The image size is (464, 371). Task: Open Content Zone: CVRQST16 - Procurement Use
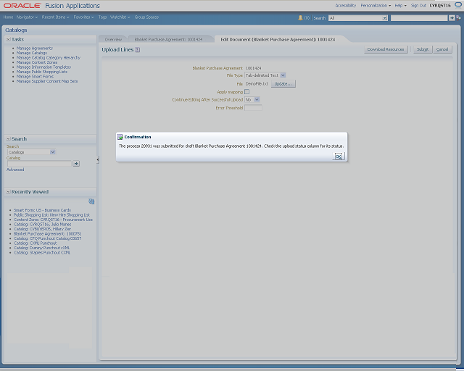(x=53, y=220)
